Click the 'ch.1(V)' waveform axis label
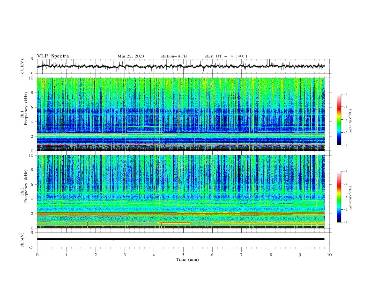This screenshot has height=286, width=371. [22, 66]
